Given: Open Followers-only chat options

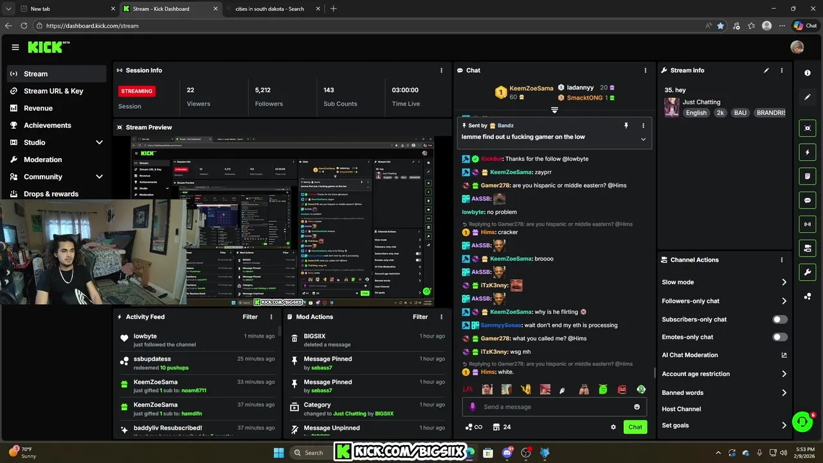Looking at the screenshot, I should click(724, 301).
